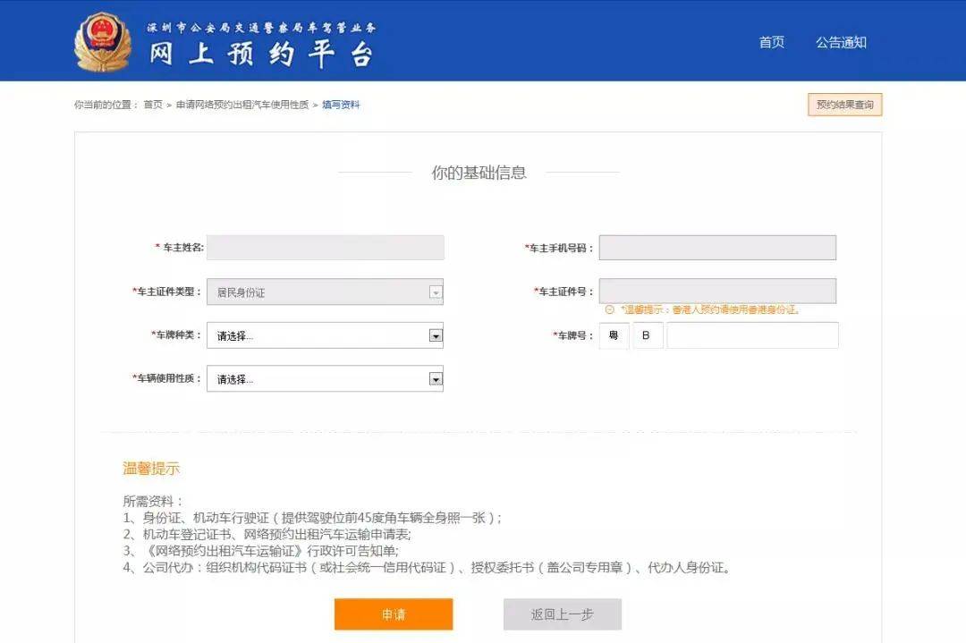The width and height of the screenshot is (966, 643).
Task: Click the arrow of 车牌种类 dropdown
Action: point(436,335)
